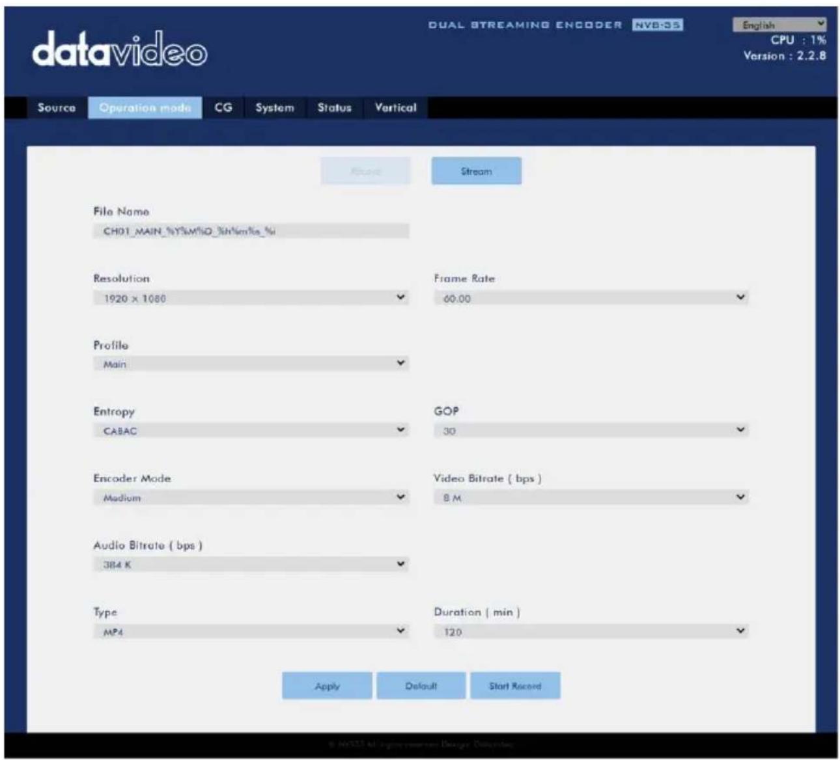
Task: Open the GOP dropdown
Action: tap(591, 430)
